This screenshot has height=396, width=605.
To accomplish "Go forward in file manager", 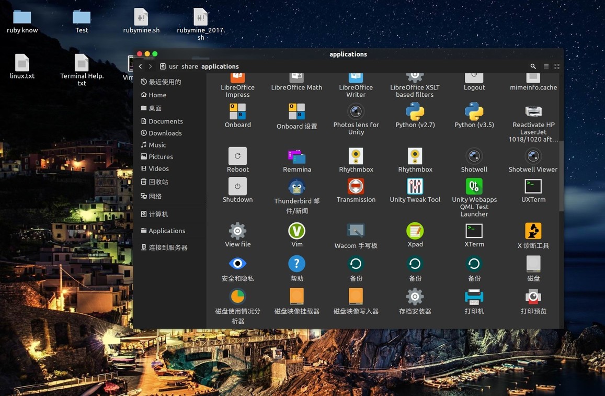I will pos(150,66).
